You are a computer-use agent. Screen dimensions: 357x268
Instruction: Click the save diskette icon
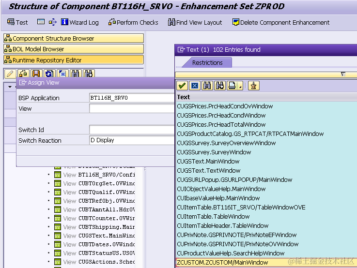(36, 74)
